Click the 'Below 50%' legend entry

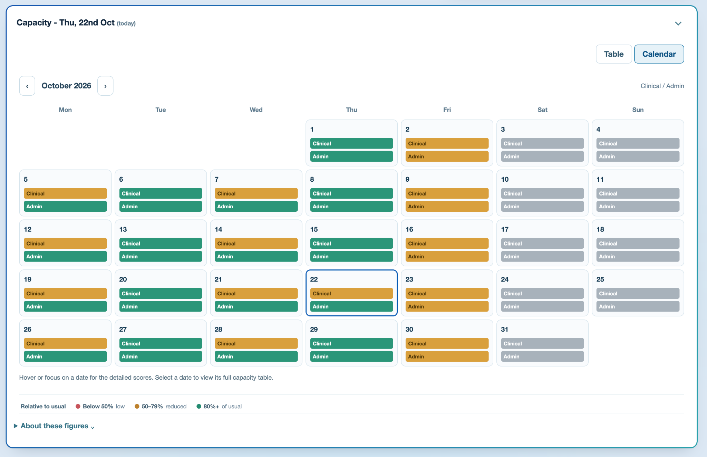tap(100, 406)
